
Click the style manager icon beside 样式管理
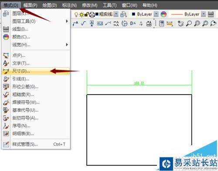coord(6,144)
